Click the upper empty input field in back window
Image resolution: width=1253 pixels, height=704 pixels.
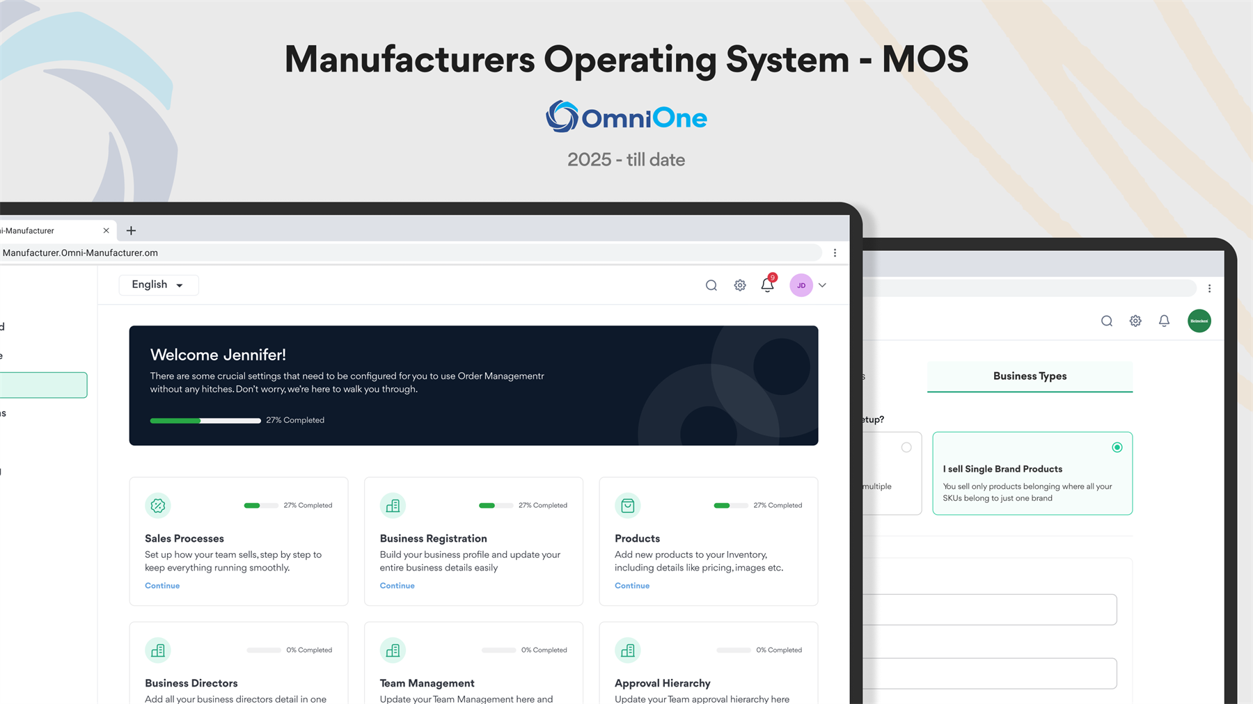pos(989,609)
